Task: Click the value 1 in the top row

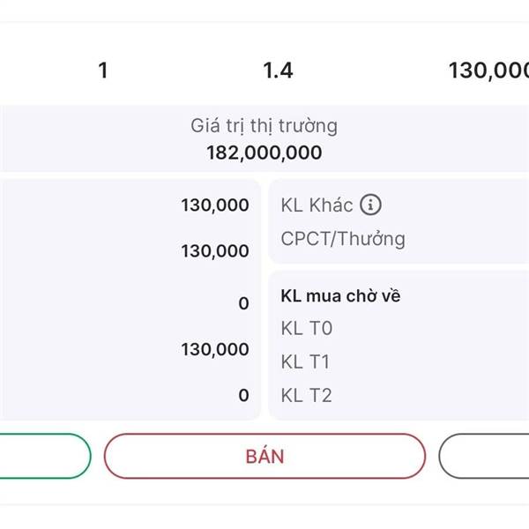Action: 103,71
